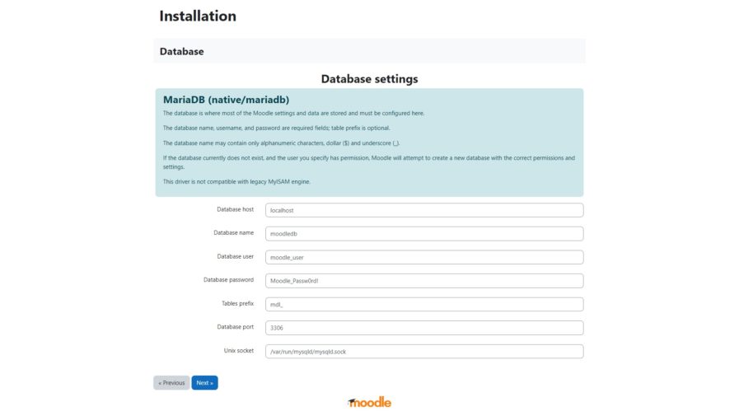Click into the Database password field

point(424,281)
